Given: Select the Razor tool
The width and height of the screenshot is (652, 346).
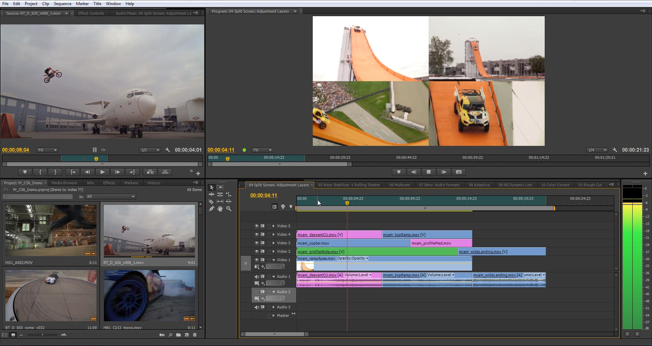Looking at the screenshot, I should pos(211,201).
